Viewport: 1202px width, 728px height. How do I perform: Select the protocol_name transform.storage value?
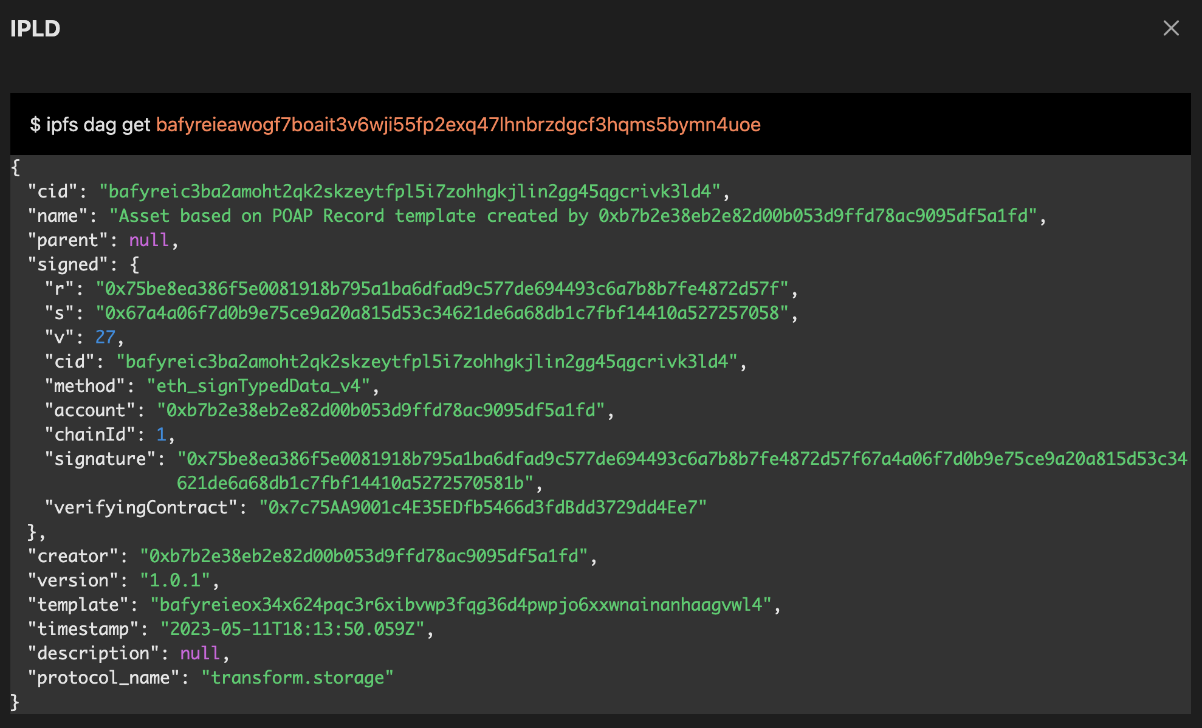click(x=298, y=678)
